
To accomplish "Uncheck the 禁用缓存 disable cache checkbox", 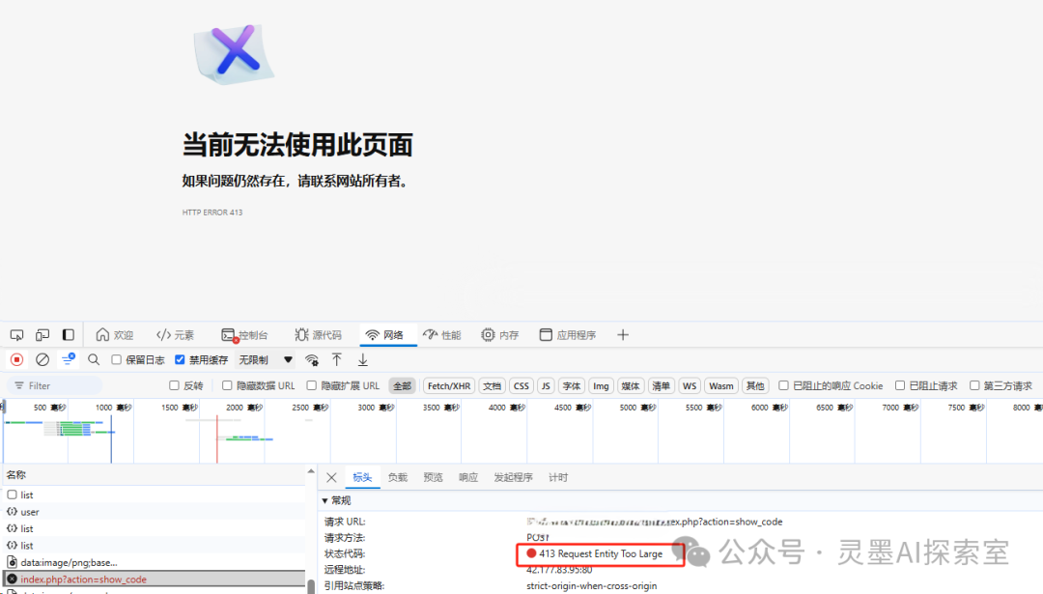I will 180,360.
